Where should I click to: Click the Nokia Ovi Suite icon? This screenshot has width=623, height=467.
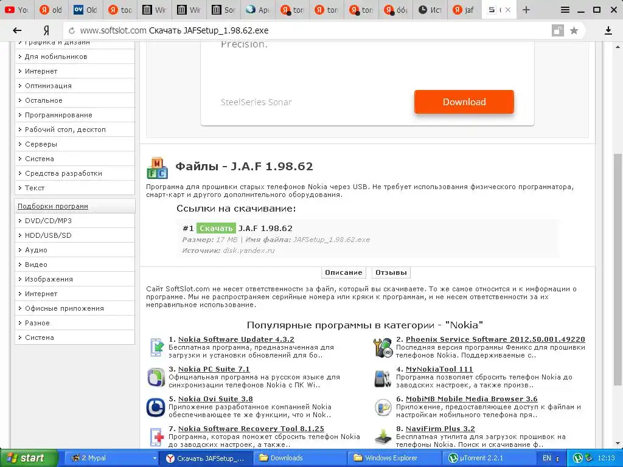(156, 407)
